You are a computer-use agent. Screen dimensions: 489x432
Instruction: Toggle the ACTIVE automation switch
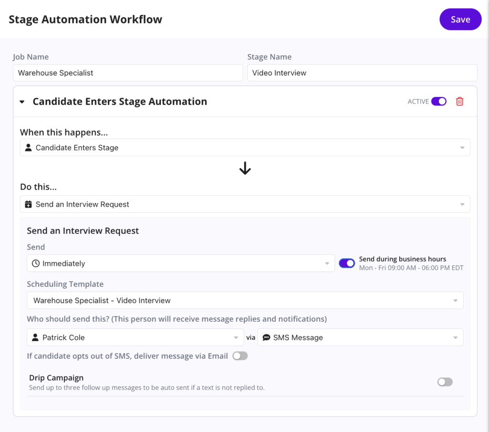pos(438,101)
